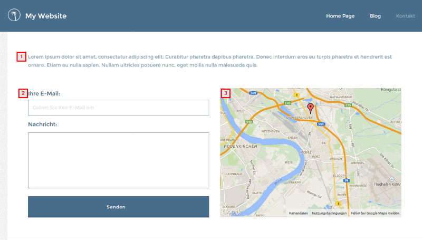Focus the Ihre E-Mail input field
Viewport: 422px width, 240px height.
click(x=118, y=108)
